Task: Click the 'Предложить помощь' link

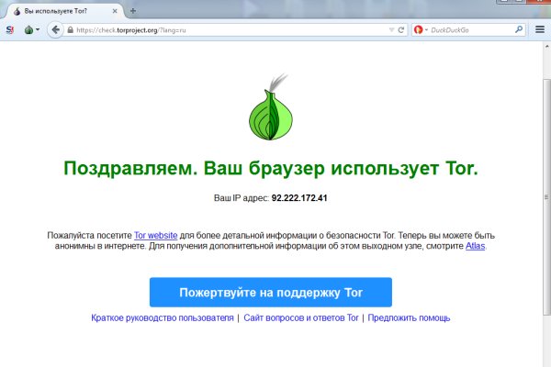Action: tap(409, 318)
